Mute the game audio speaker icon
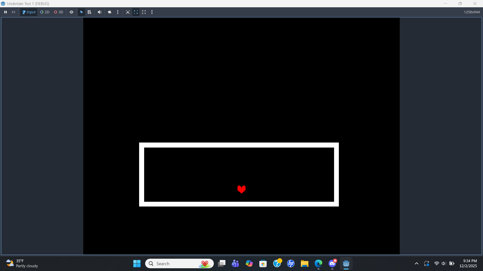The width and height of the screenshot is (483, 271). [x=100, y=12]
